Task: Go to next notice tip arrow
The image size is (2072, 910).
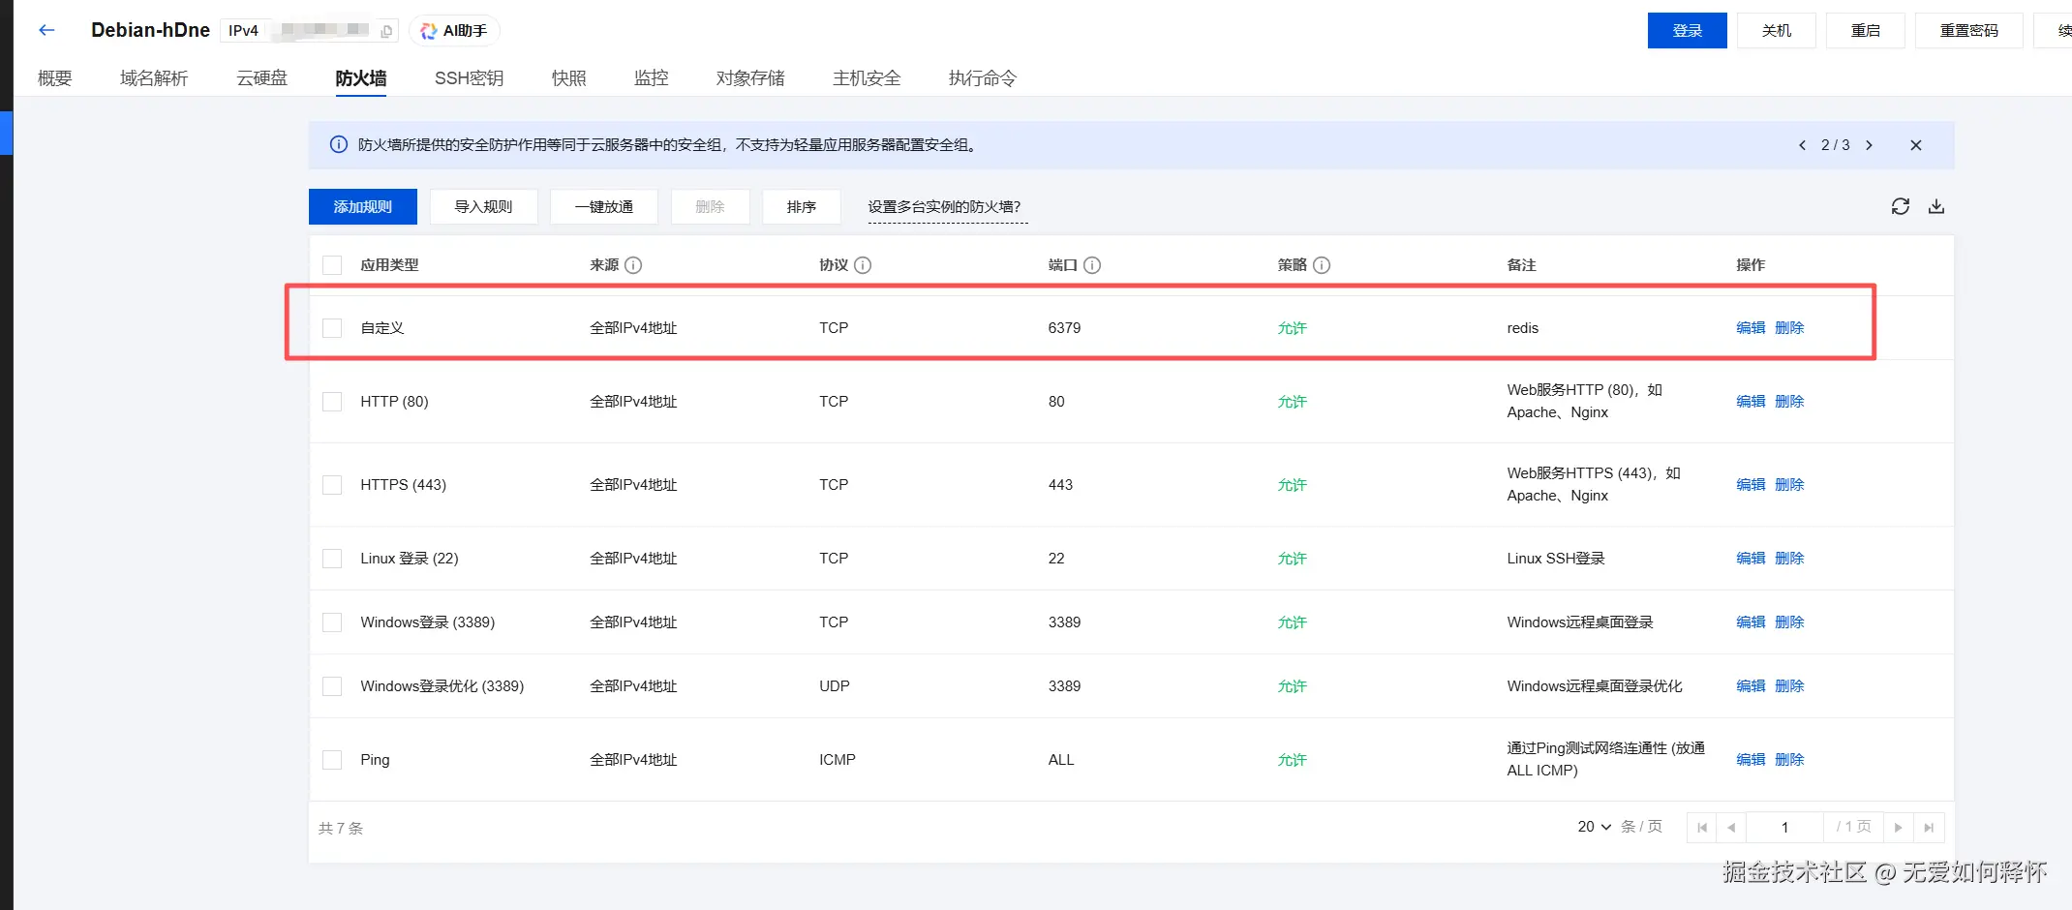Action: pos(1869,145)
